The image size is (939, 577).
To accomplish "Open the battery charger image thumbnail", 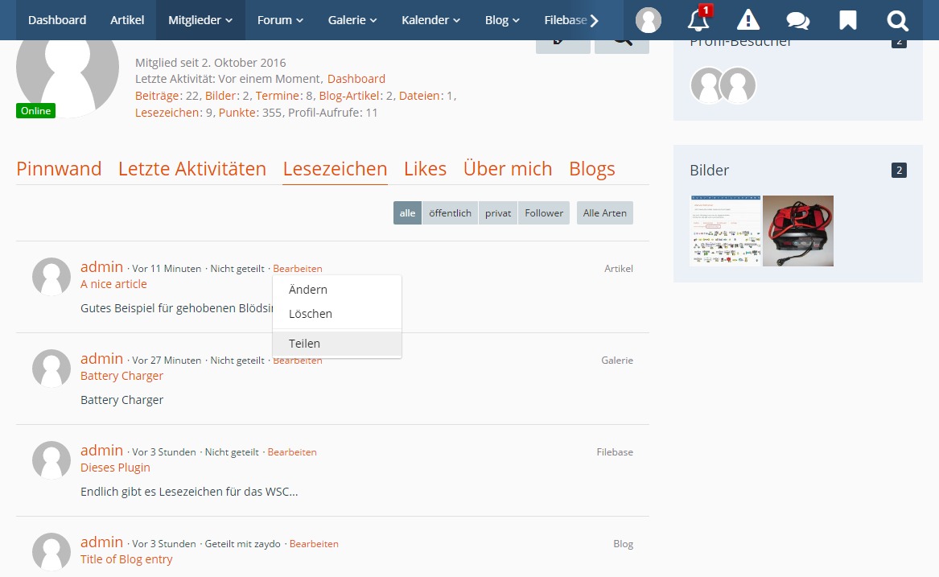I will click(797, 231).
